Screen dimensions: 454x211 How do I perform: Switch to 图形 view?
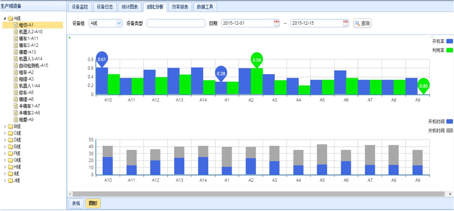pyautogui.click(x=93, y=203)
